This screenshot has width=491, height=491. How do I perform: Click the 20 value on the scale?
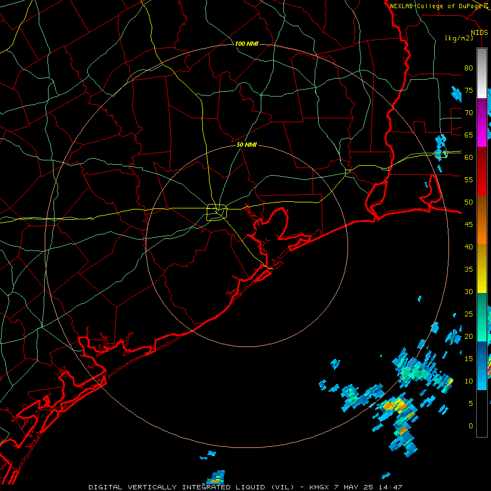tap(469, 336)
